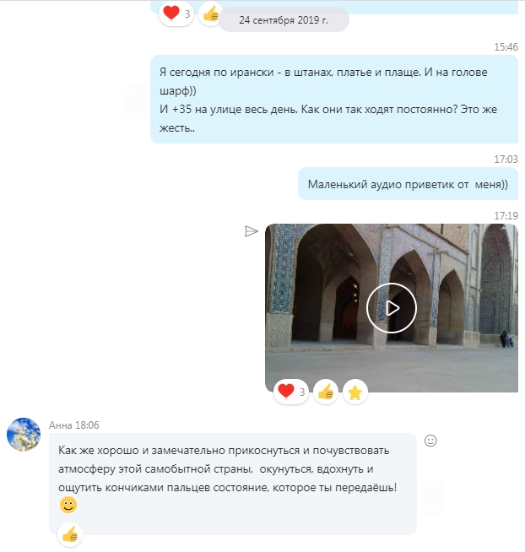Click the 17:19 video timestamp
This screenshot has height=552, width=525.
506,215
